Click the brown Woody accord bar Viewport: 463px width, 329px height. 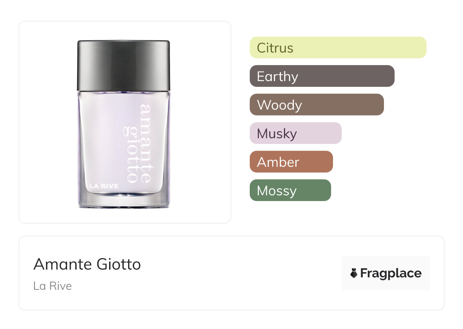tap(317, 105)
